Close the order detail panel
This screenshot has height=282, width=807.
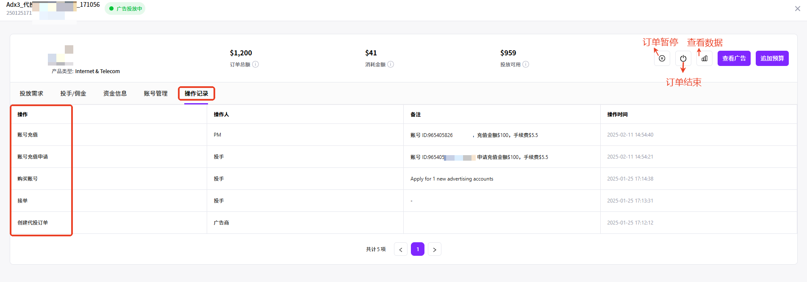[x=797, y=8]
